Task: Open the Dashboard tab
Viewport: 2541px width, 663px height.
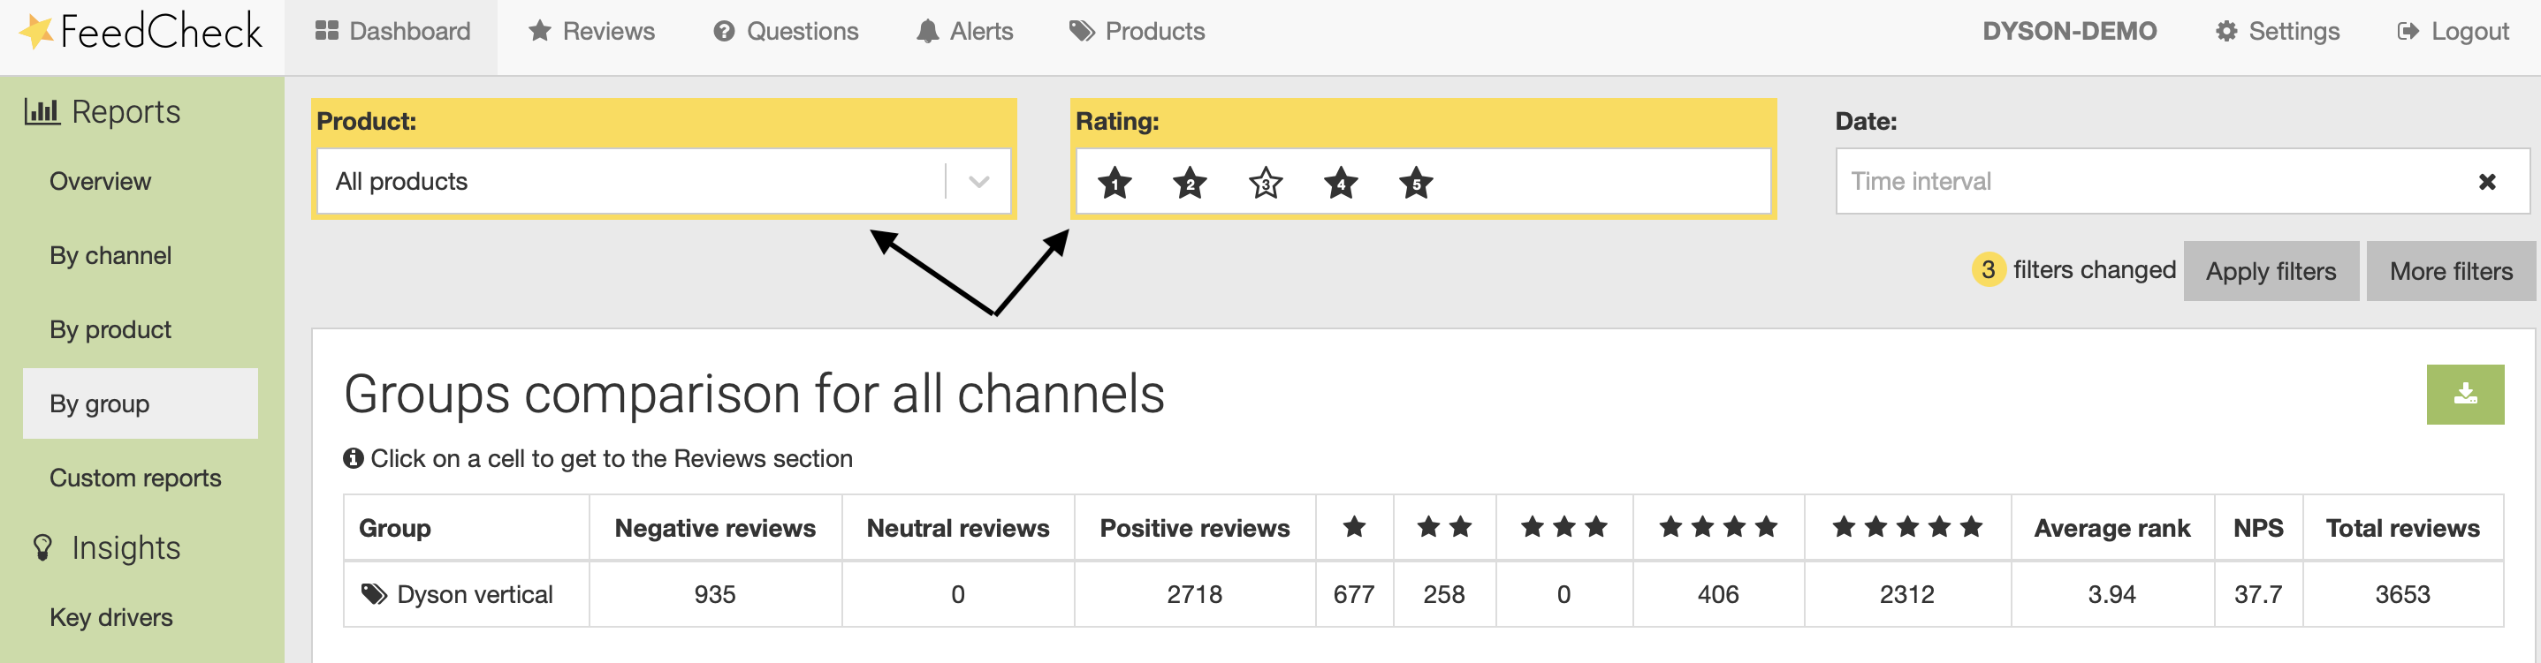Action: tap(392, 32)
